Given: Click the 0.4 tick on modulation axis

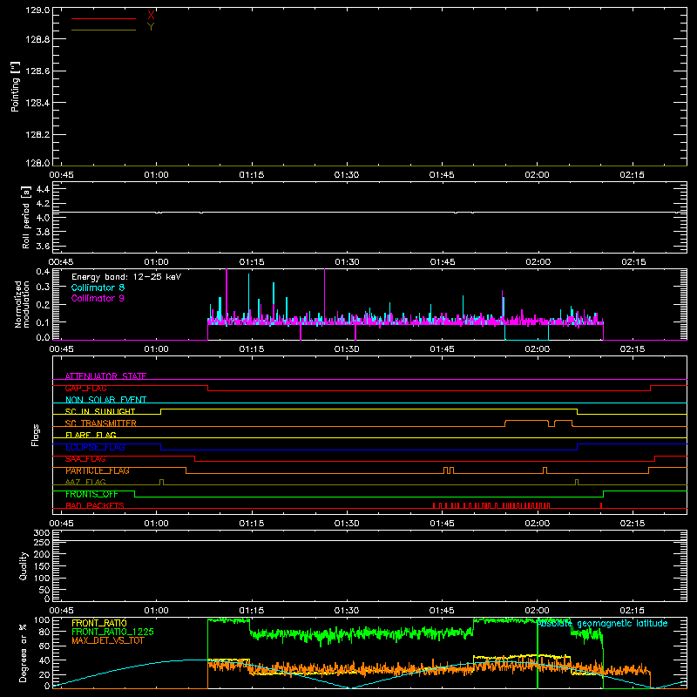Looking at the screenshot, I should 43,272.
